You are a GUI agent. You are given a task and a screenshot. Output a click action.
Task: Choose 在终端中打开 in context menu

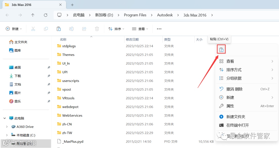pos(246,125)
